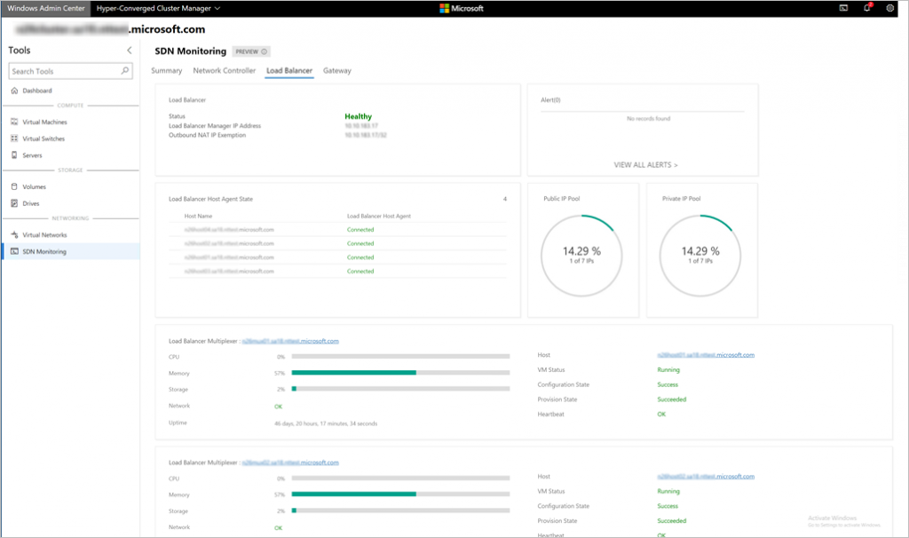909x538 pixels.
Task: Click first multiplexer Running VM status
Action: point(668,370)
